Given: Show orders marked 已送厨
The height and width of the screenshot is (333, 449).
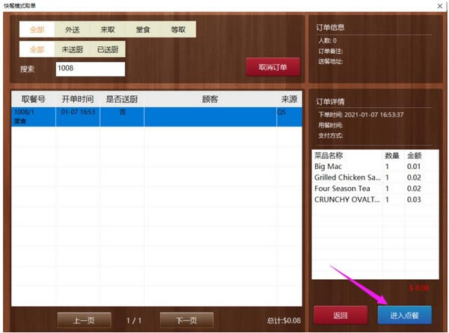Looking at the screenshot, I should point(110,49).
